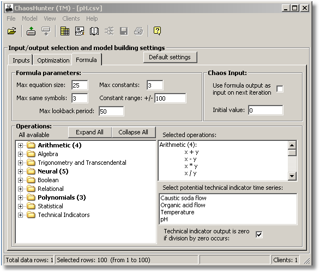This screenshot has height=273, width=320.
Task: Click the floppy disk save icon
Action: [x=124, y=32]
